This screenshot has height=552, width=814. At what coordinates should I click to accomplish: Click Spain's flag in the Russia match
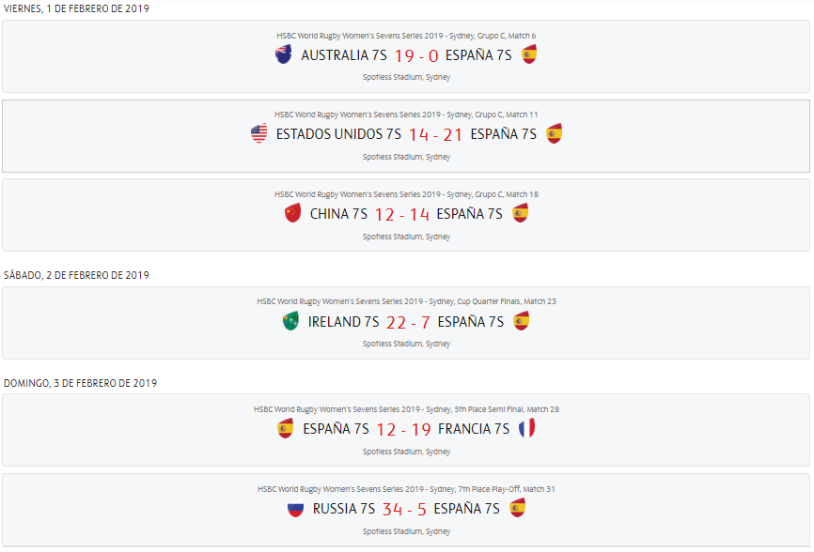pyautogui.click(x=517, y=509)
